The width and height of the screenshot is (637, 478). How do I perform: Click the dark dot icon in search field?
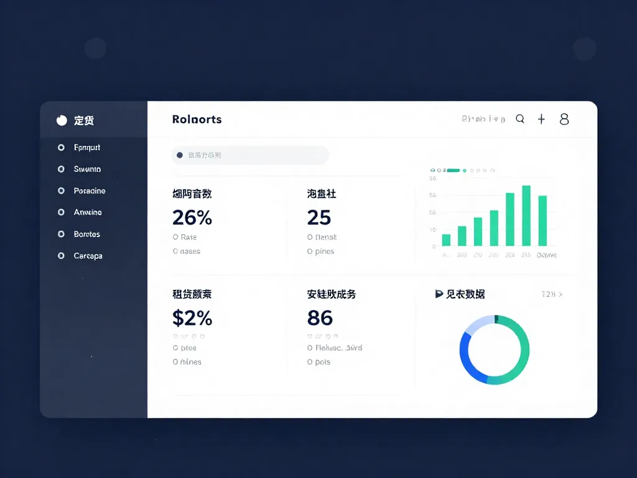tap(180, 155)
